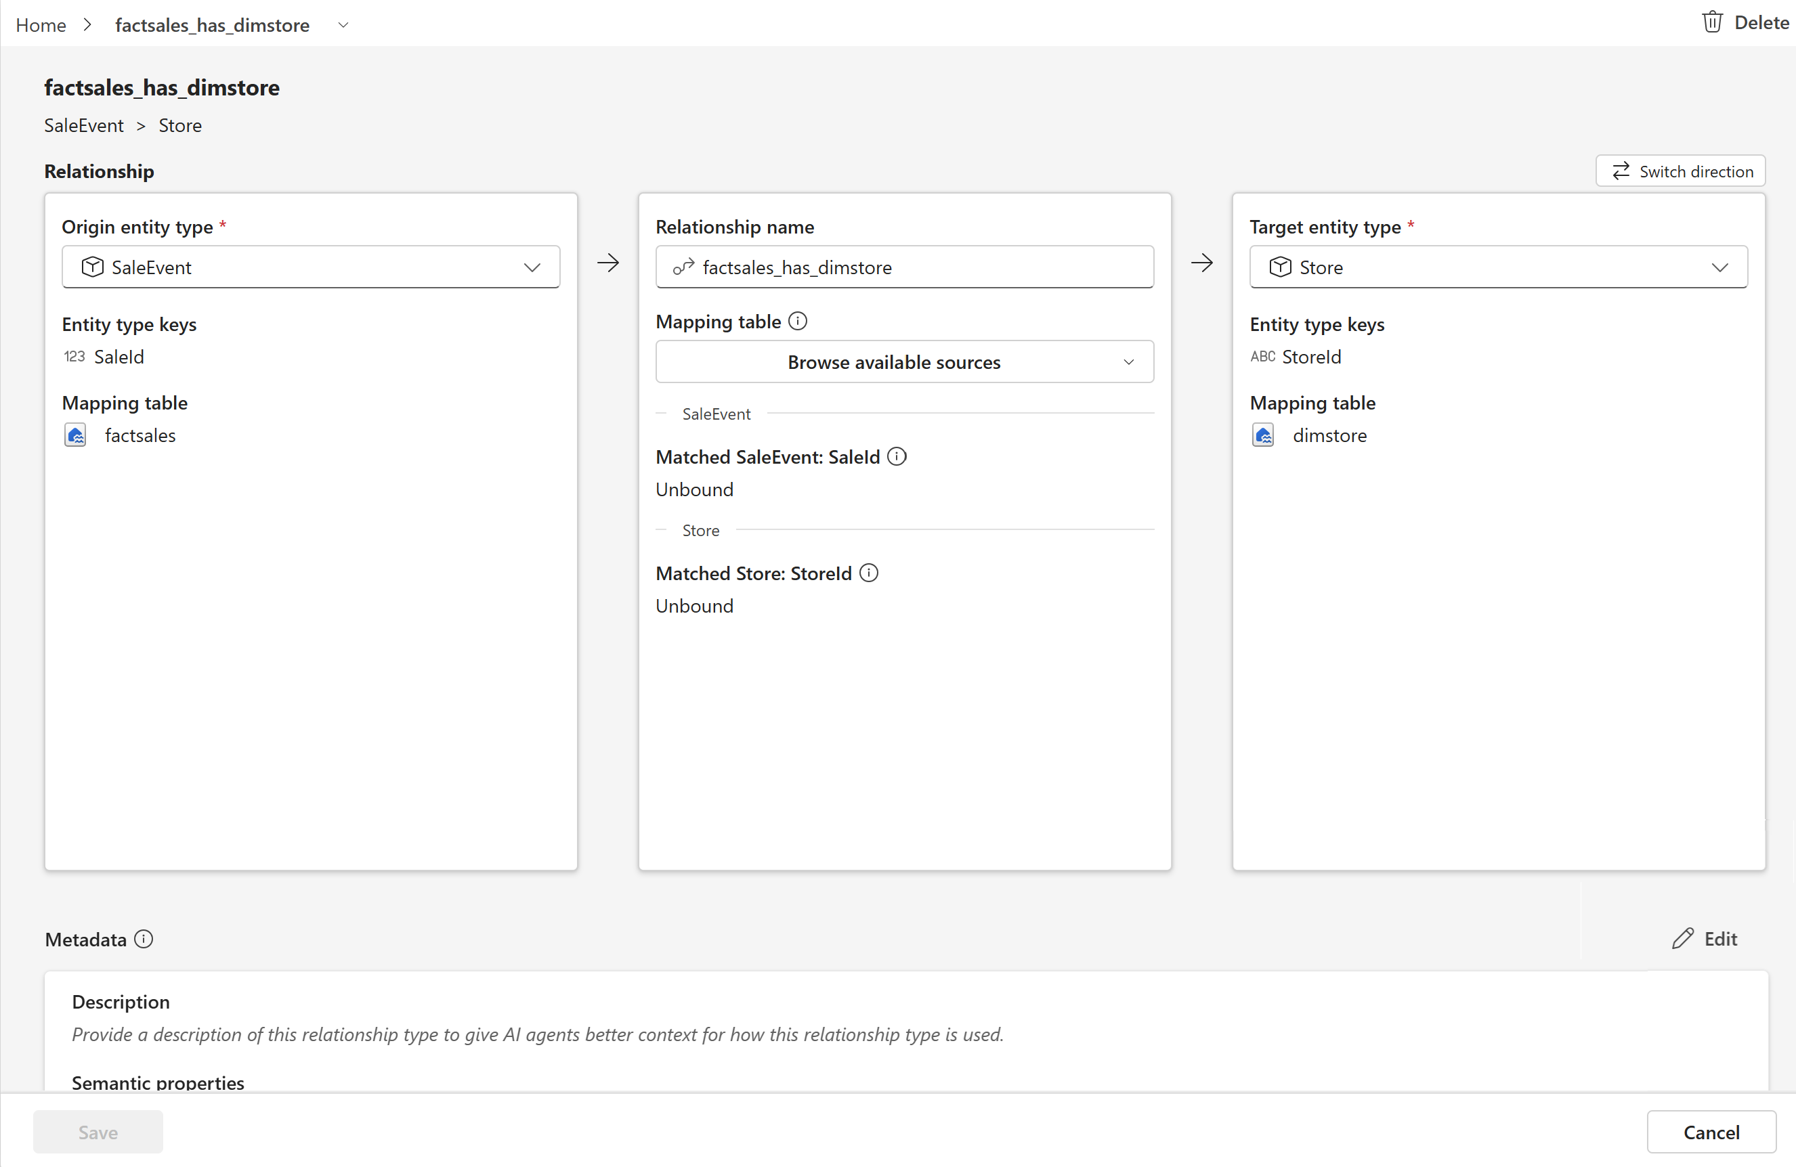This screenshot has height=1167, width=1796.
Task: Click Unbound value under Matched Store
Action: tap(694, 606)
